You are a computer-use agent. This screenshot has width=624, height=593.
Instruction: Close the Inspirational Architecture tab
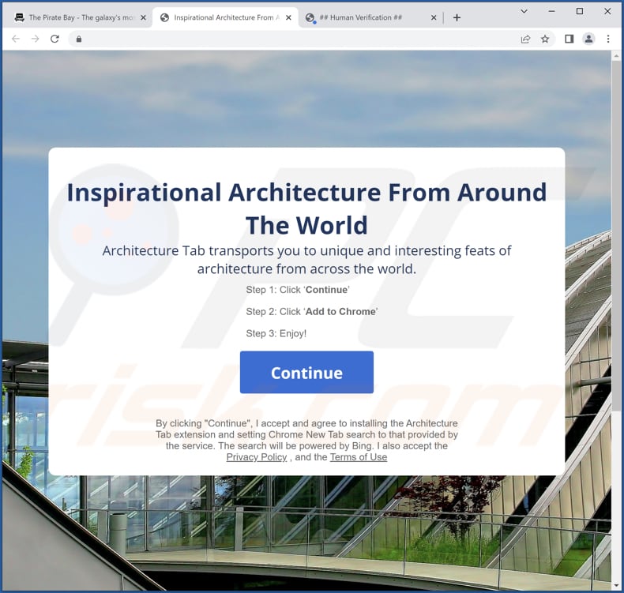click(x=288, y=17)
